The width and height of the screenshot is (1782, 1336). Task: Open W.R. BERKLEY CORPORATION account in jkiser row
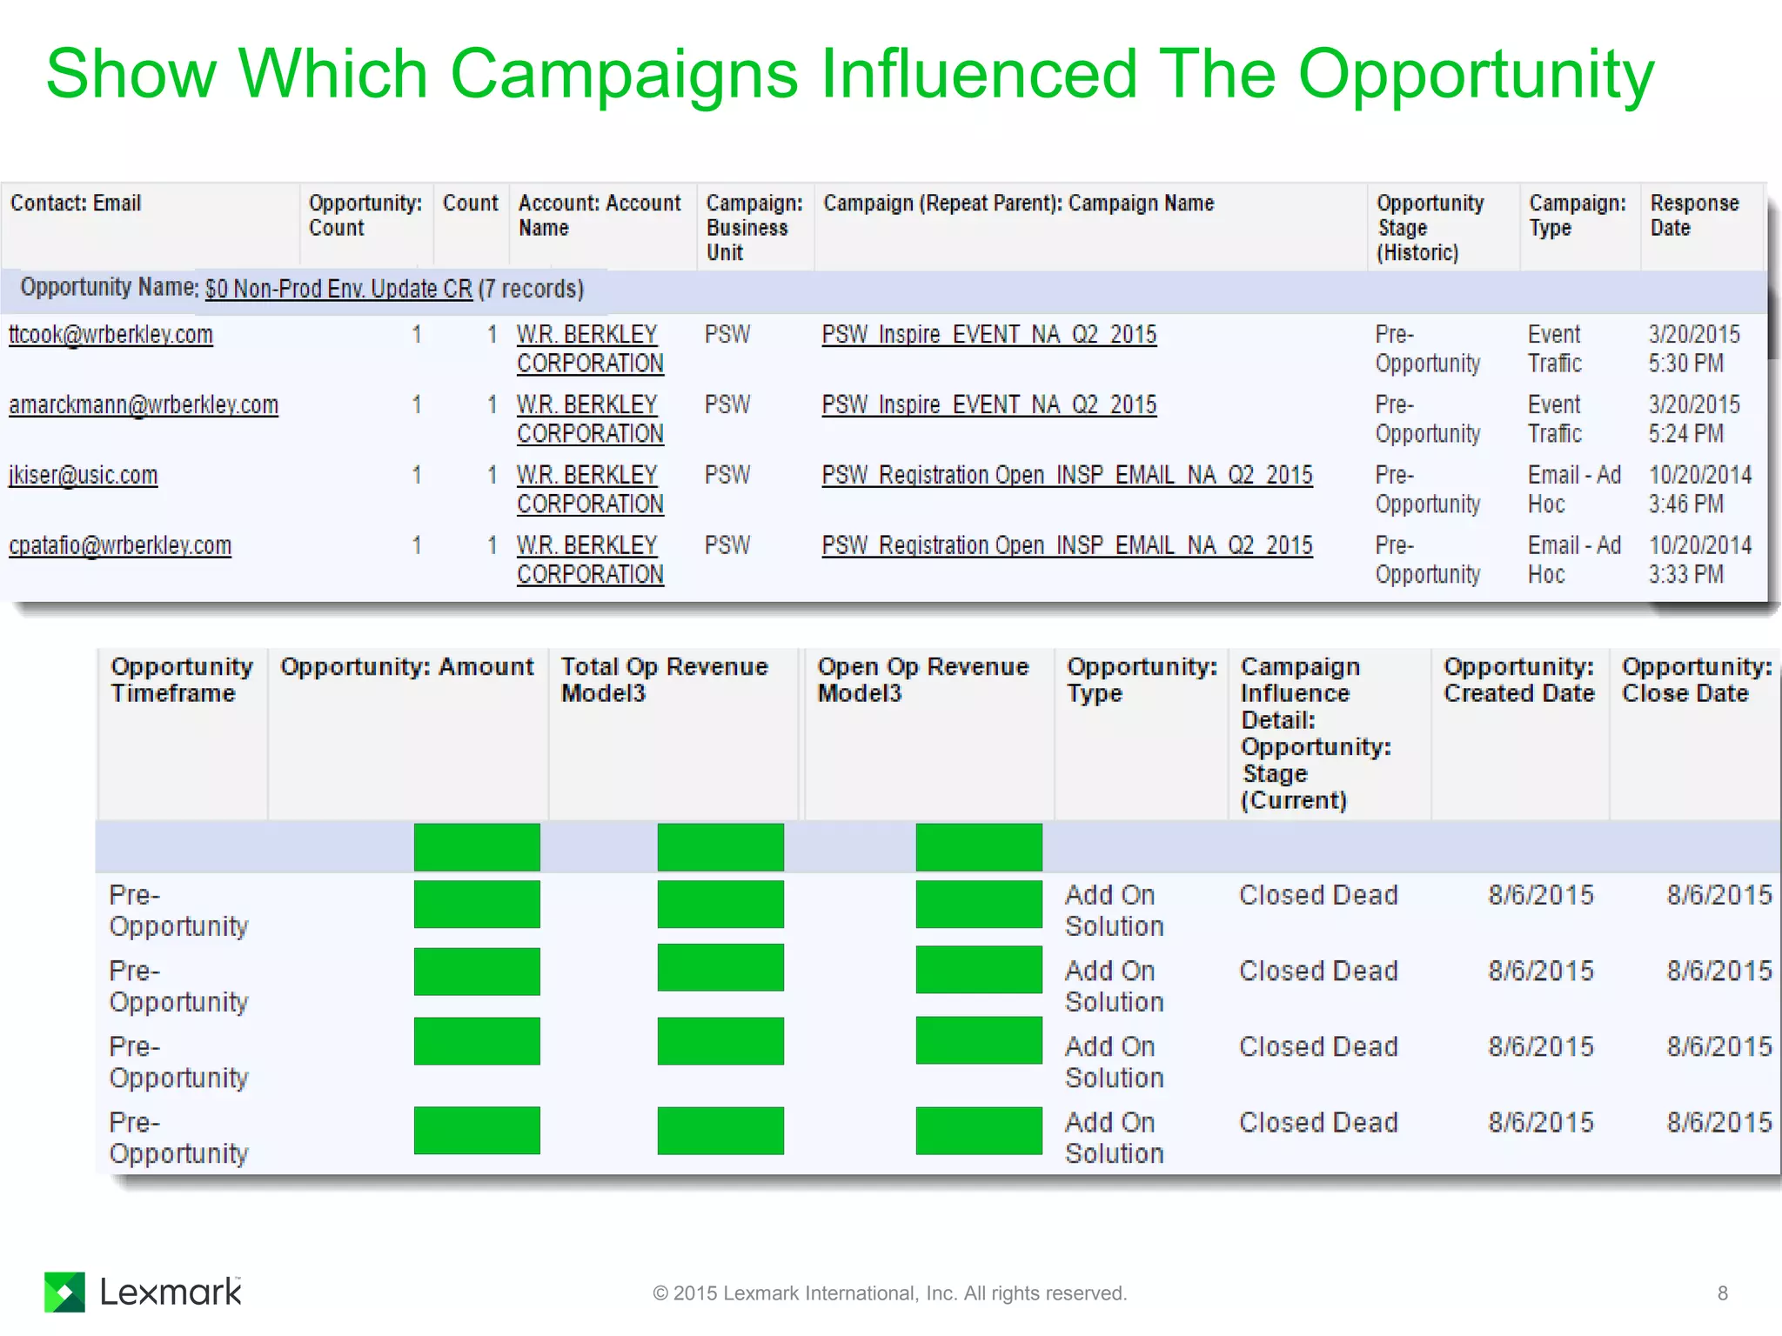point(590,490)
